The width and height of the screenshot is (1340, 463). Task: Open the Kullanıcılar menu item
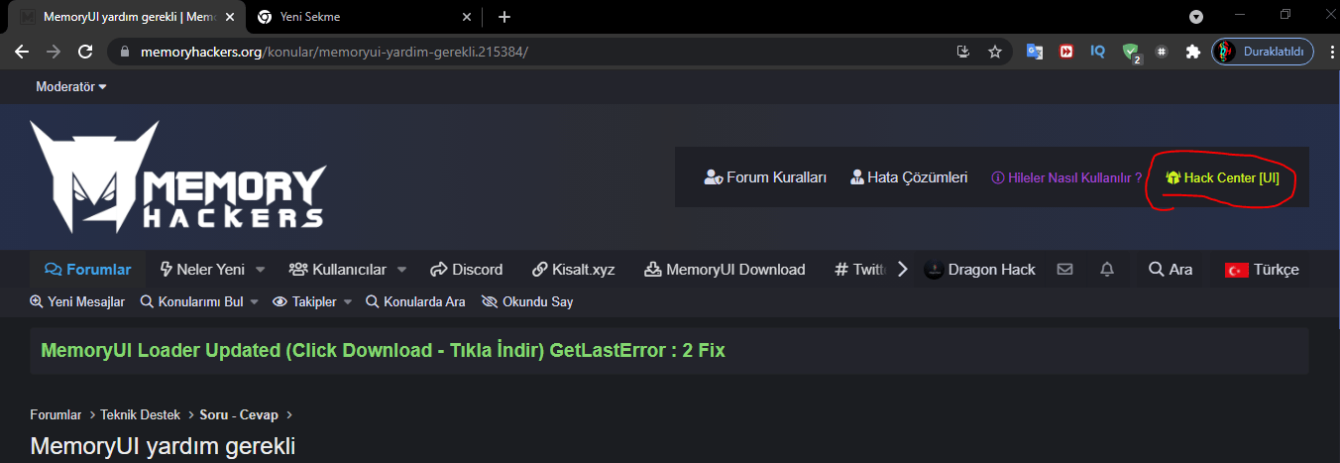(x=337, y=269)
